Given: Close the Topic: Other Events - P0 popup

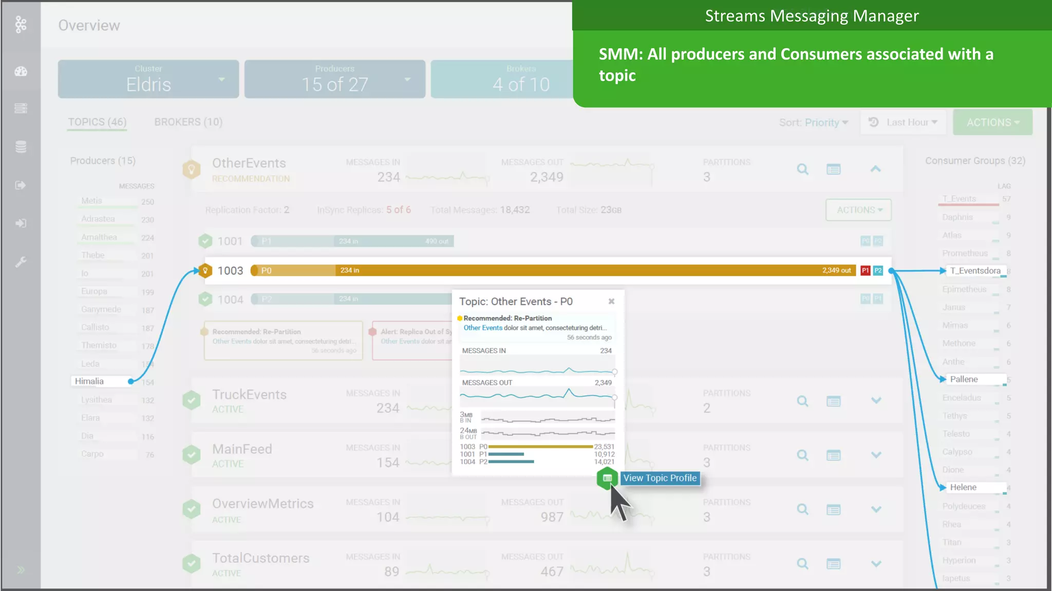Looking at the screenshot, I should [x=611, y=301].
